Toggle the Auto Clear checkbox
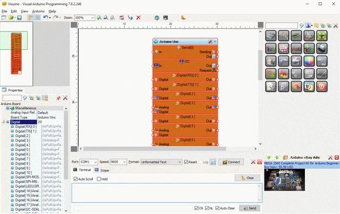Screen dimensions: 340x214 pyautogui.click(x=217, y=208)
